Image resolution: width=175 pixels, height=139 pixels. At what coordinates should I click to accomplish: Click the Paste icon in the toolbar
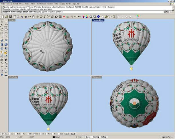(26, 17)
